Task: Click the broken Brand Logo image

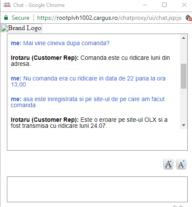Action: (x=22, y=28)
